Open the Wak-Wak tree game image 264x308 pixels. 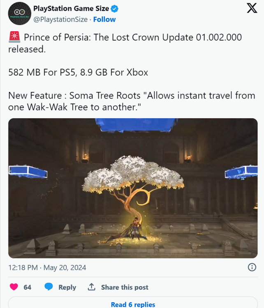pos(133,188)
